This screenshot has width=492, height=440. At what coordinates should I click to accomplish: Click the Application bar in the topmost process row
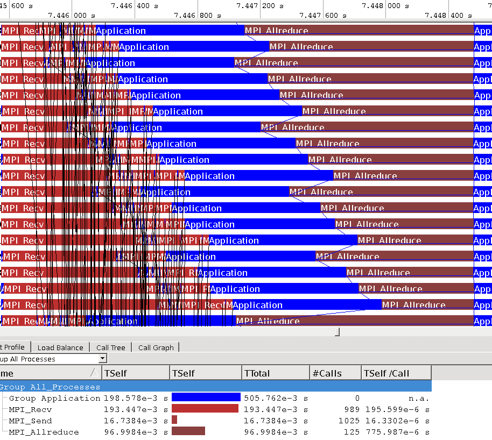170,31
